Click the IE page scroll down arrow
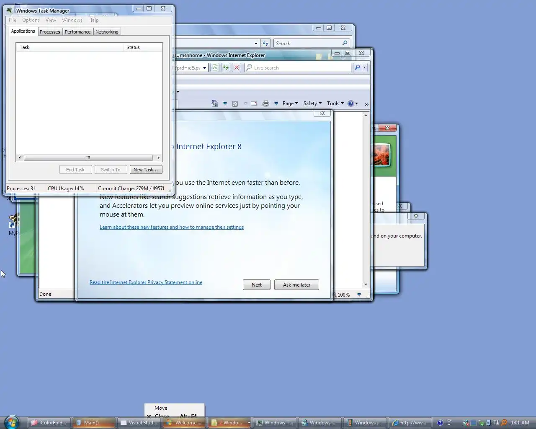This screenshot has width=536, height=429. tap(366, 284)
